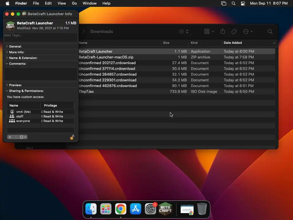Change everyone privilege dropdown
The height and width of the screenshot is (220, 293).
tap(52, 121)
